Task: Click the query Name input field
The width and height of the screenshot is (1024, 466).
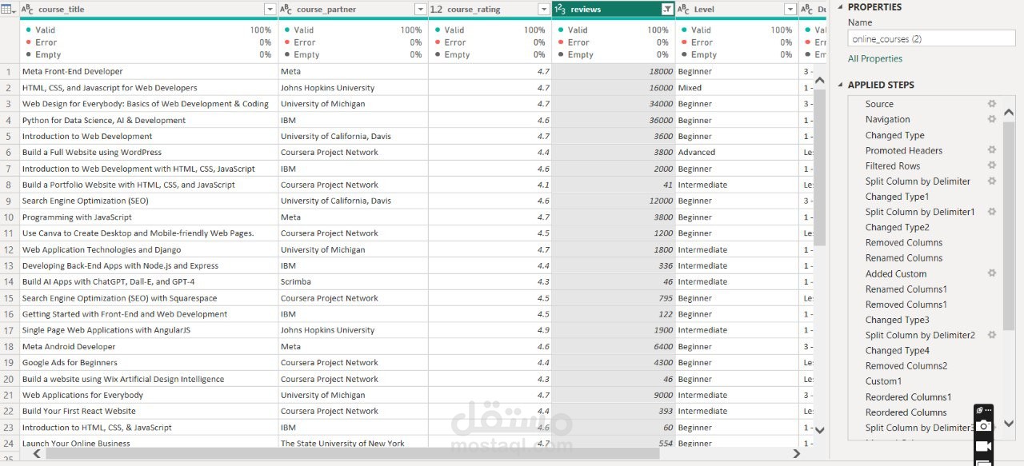Action: click(x=931, y=38)
